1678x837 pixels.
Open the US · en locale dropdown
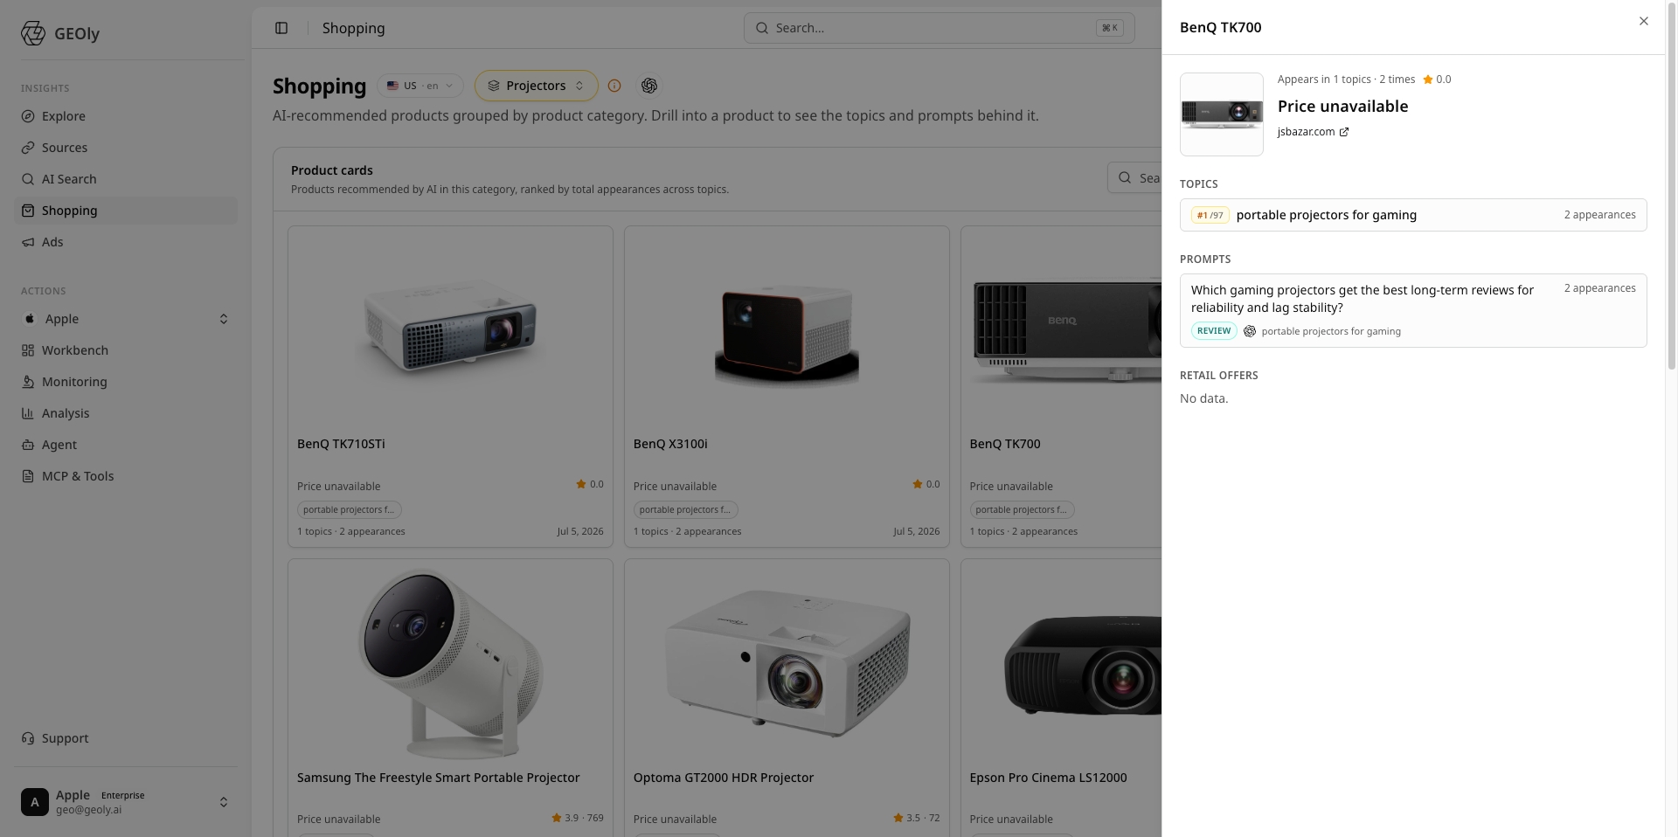[x=420, y=86]
